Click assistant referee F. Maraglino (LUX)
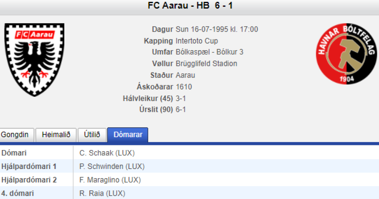The height and width of the screenshot is (199, 379). 110,180
